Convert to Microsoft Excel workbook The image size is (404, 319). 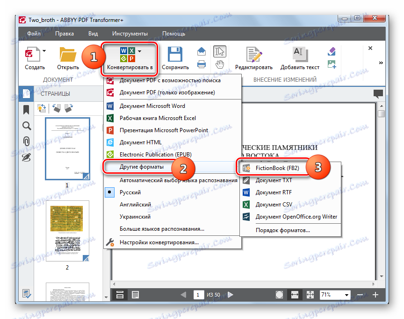(x=172, y=118)
